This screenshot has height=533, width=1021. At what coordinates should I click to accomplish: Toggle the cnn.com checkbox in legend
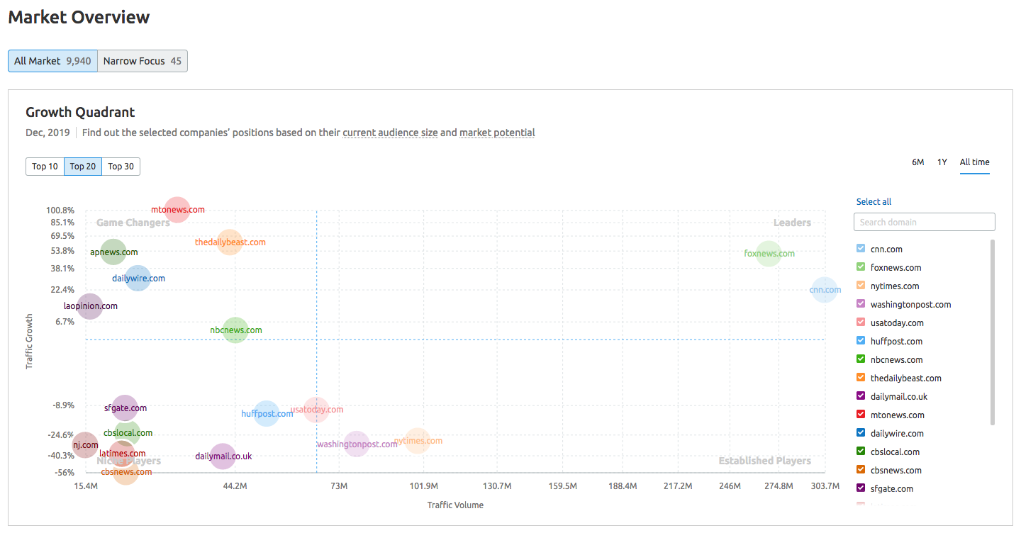pyautogui.click(x=861, y=249)
